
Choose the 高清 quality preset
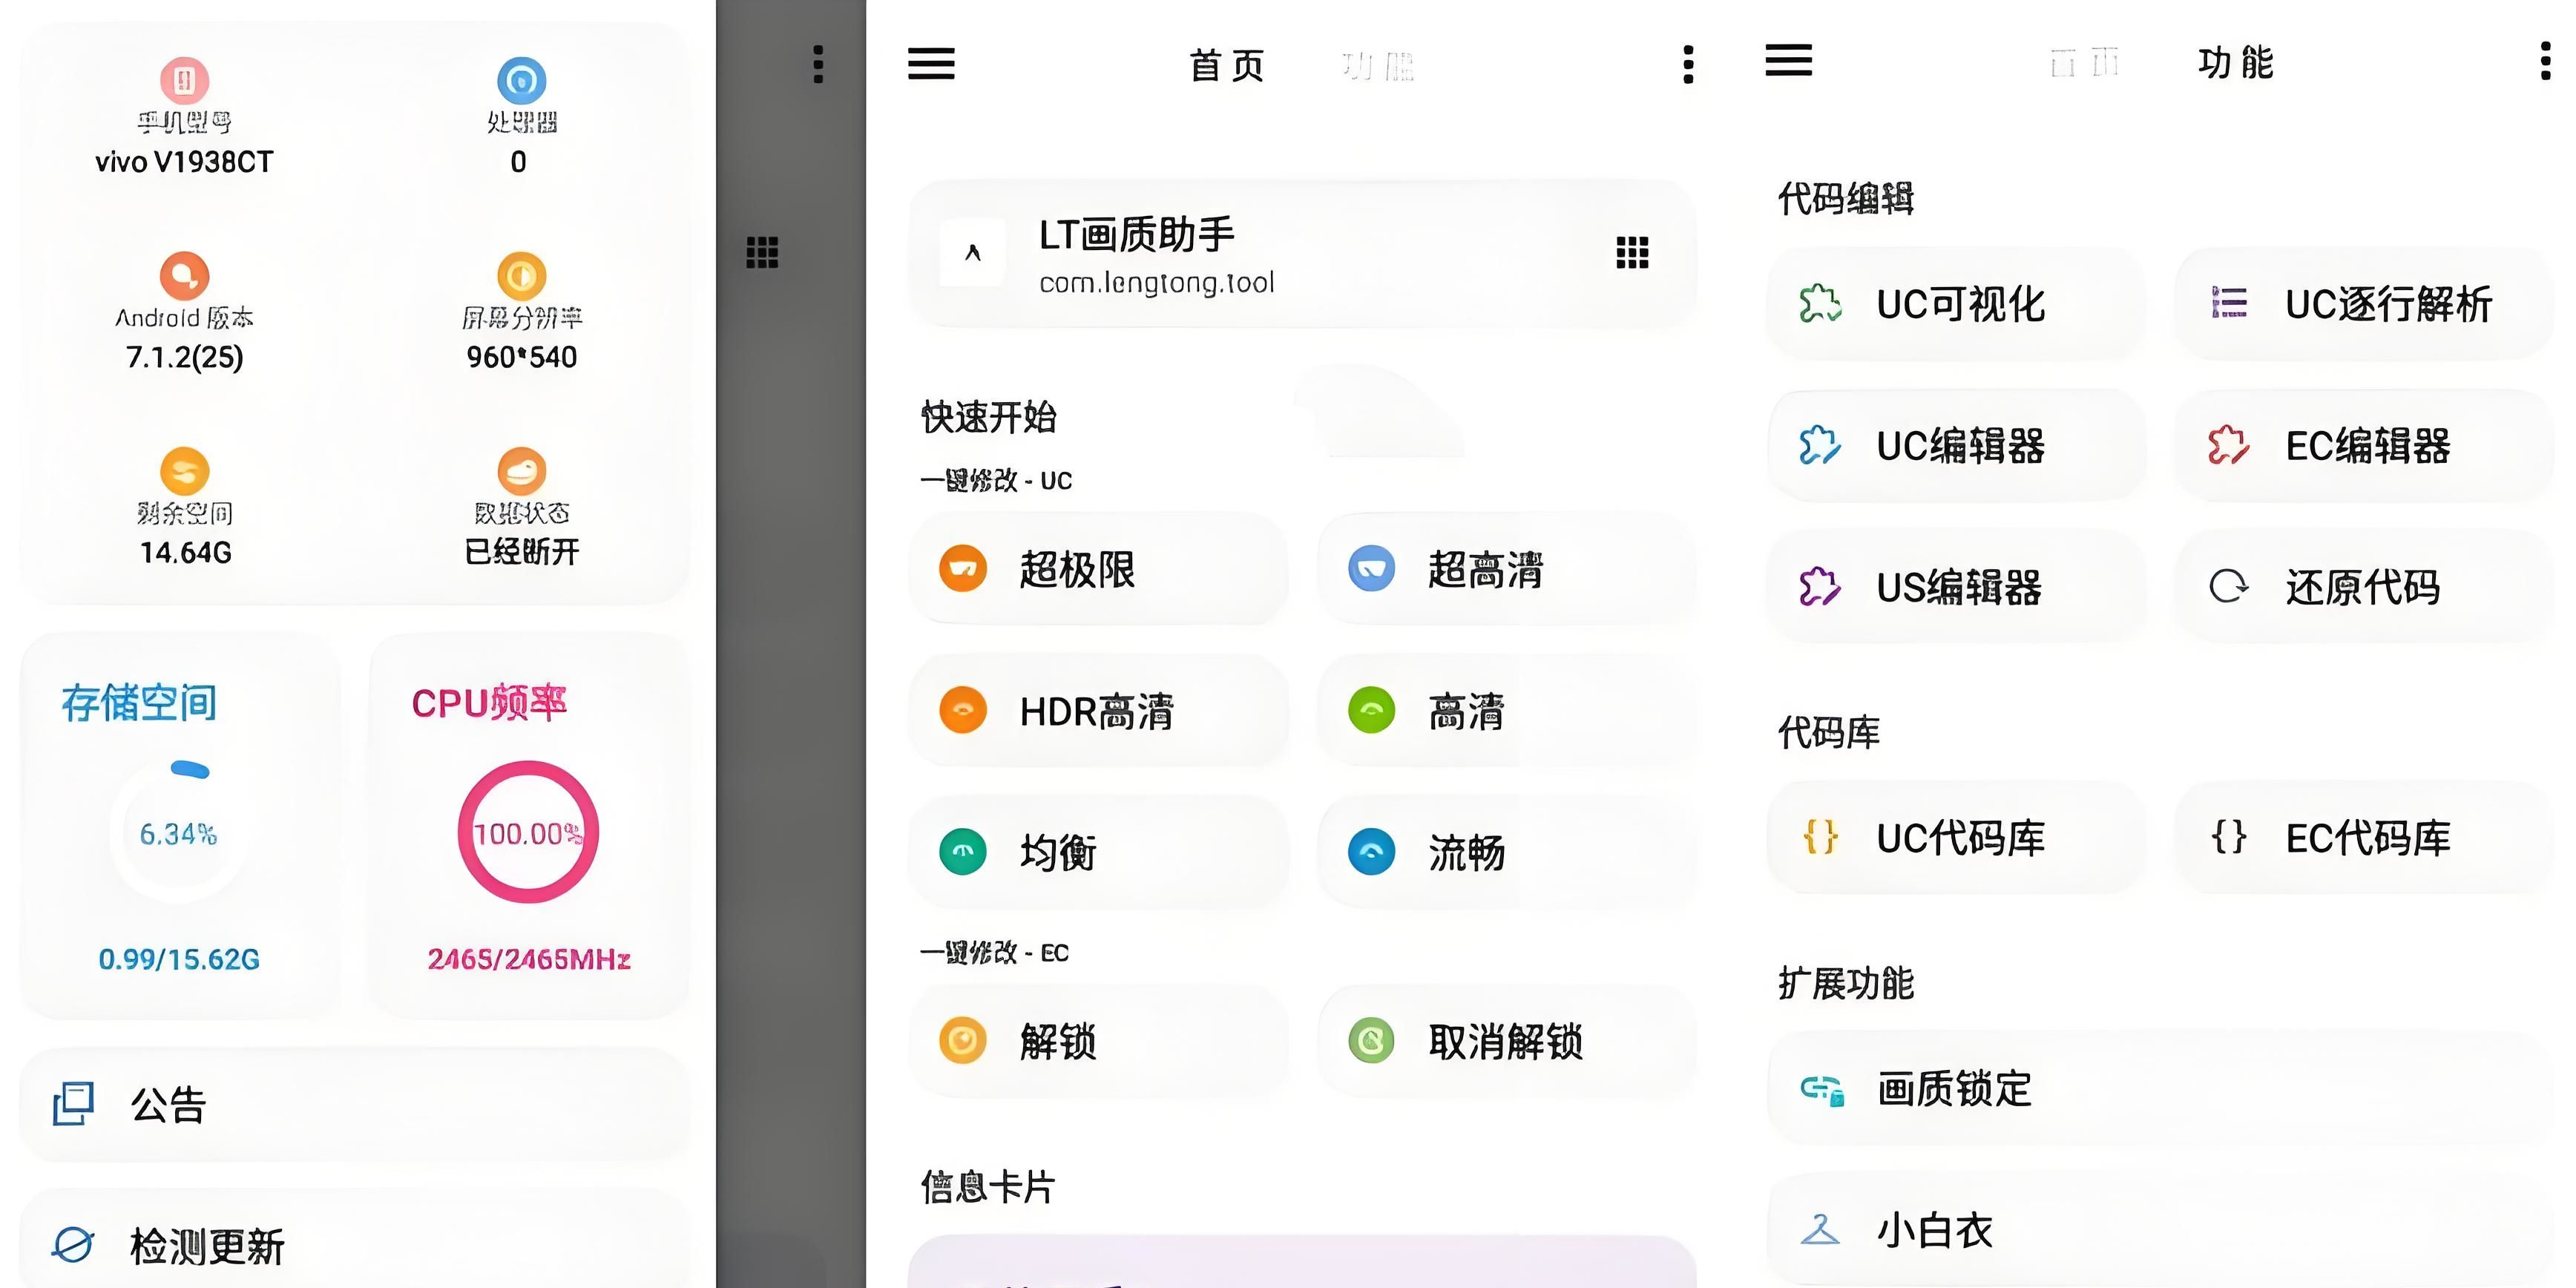pyautogui.click(x=1507, y=711)
